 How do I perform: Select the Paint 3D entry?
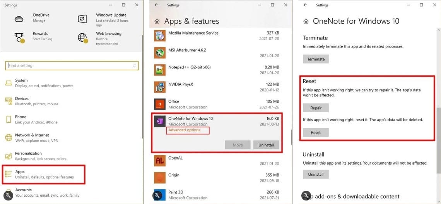click(x=217, y=195)
